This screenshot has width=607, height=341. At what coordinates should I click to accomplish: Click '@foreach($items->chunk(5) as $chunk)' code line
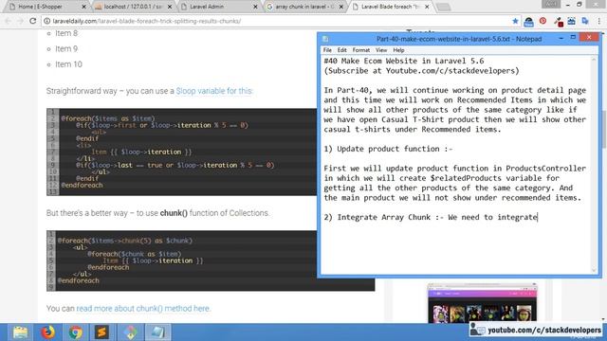pyautogui.click(x=124, y=241)
